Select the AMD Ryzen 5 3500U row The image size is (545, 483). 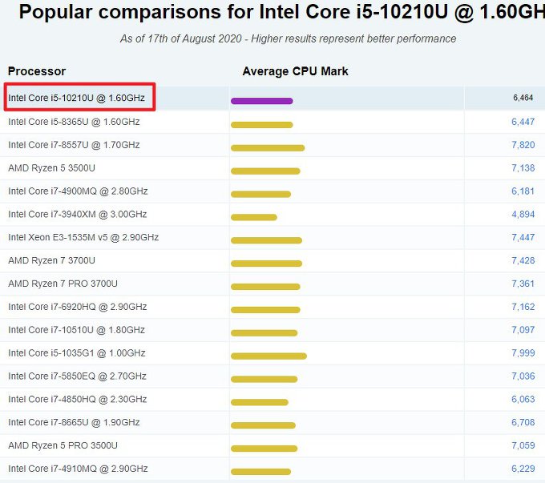click(x=51, y=168)
